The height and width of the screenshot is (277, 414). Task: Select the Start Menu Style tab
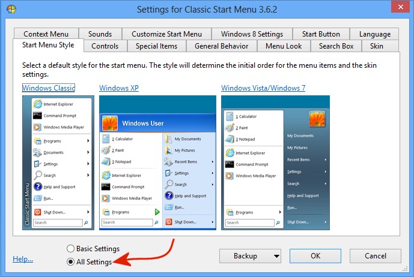[48, 45]
